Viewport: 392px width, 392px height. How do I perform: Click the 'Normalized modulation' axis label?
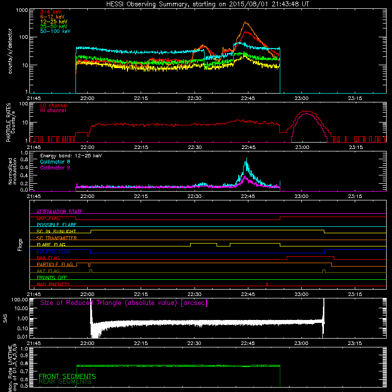12,171
